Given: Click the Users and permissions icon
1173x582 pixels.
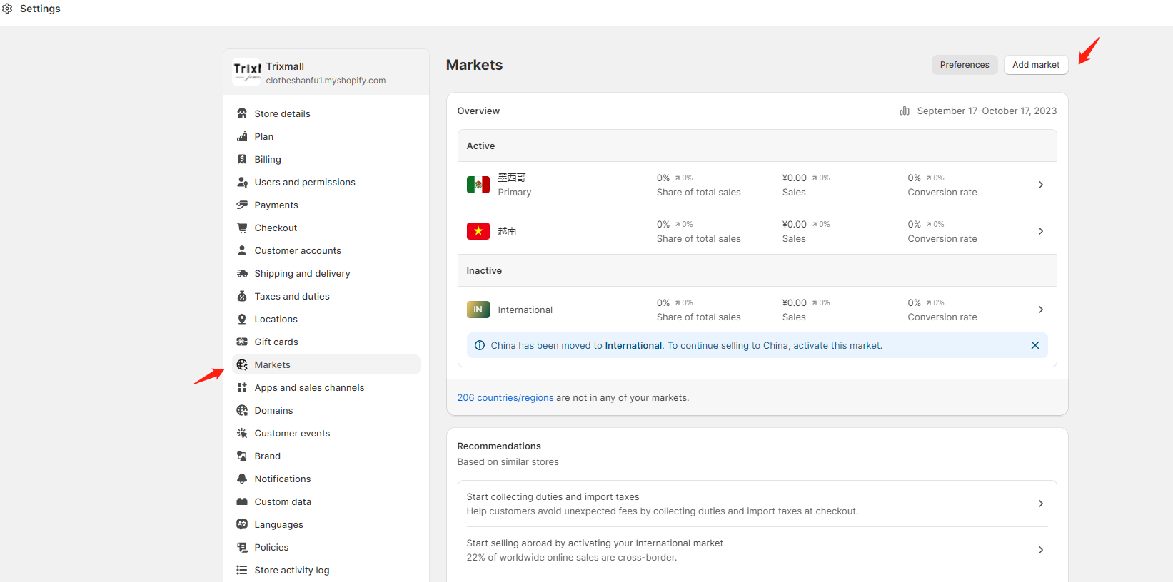Looking at the screenshot, I should pyautogui.click(x=242, y=182).
